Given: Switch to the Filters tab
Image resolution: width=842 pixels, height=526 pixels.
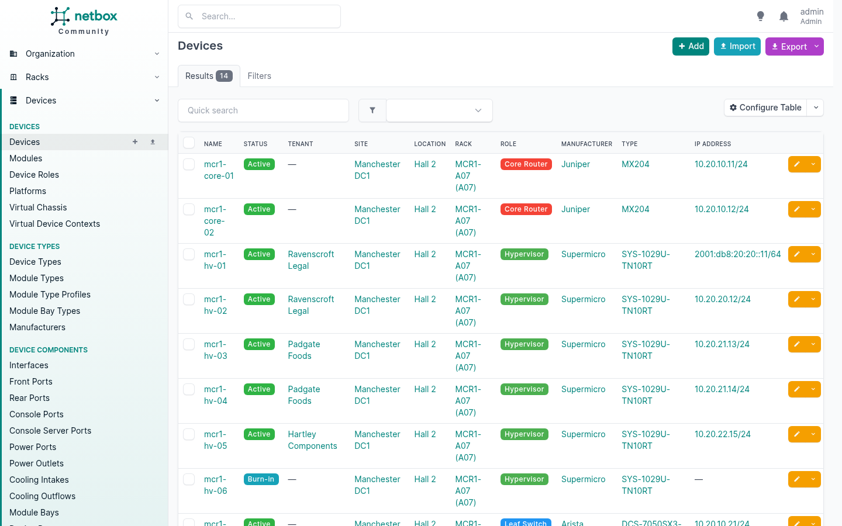Looking at the screenshot, I should pos(259,76).
